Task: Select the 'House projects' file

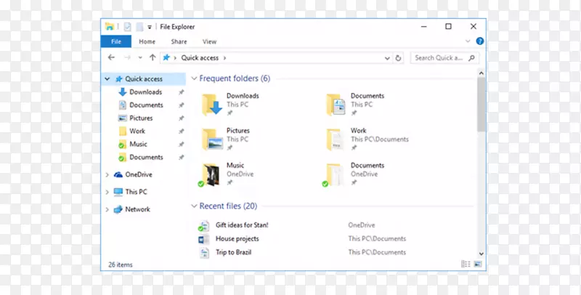Action: 237,238
